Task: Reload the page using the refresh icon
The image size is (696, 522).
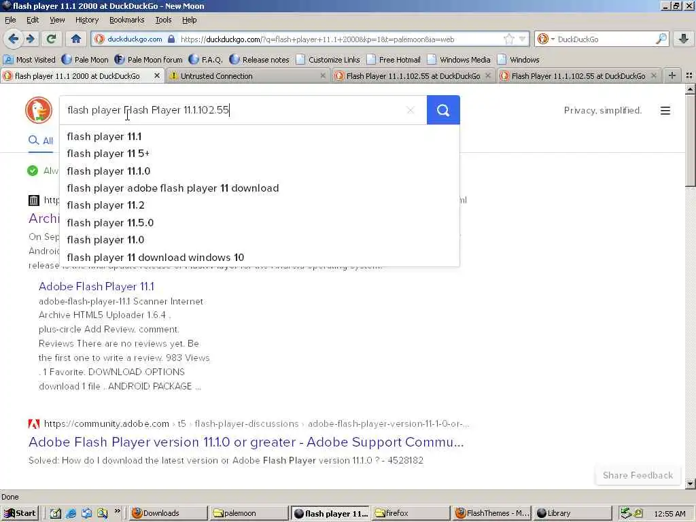Action: tap(51, 39)
